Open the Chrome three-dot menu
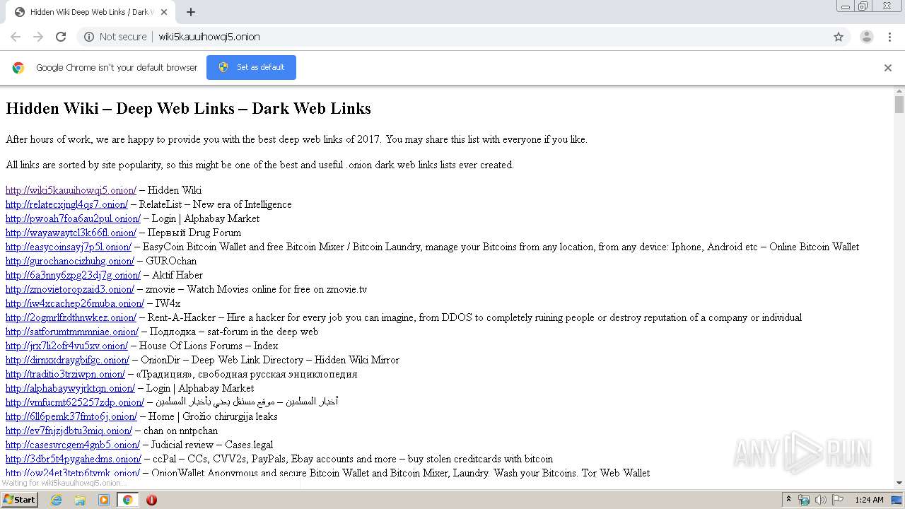Image resolution: width=905 pixels, height=509 pixels. coord(889,37)
